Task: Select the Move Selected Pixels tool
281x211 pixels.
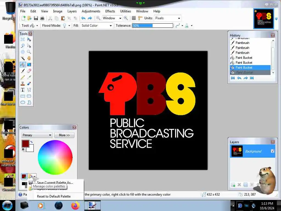Action: pos(29,40)
